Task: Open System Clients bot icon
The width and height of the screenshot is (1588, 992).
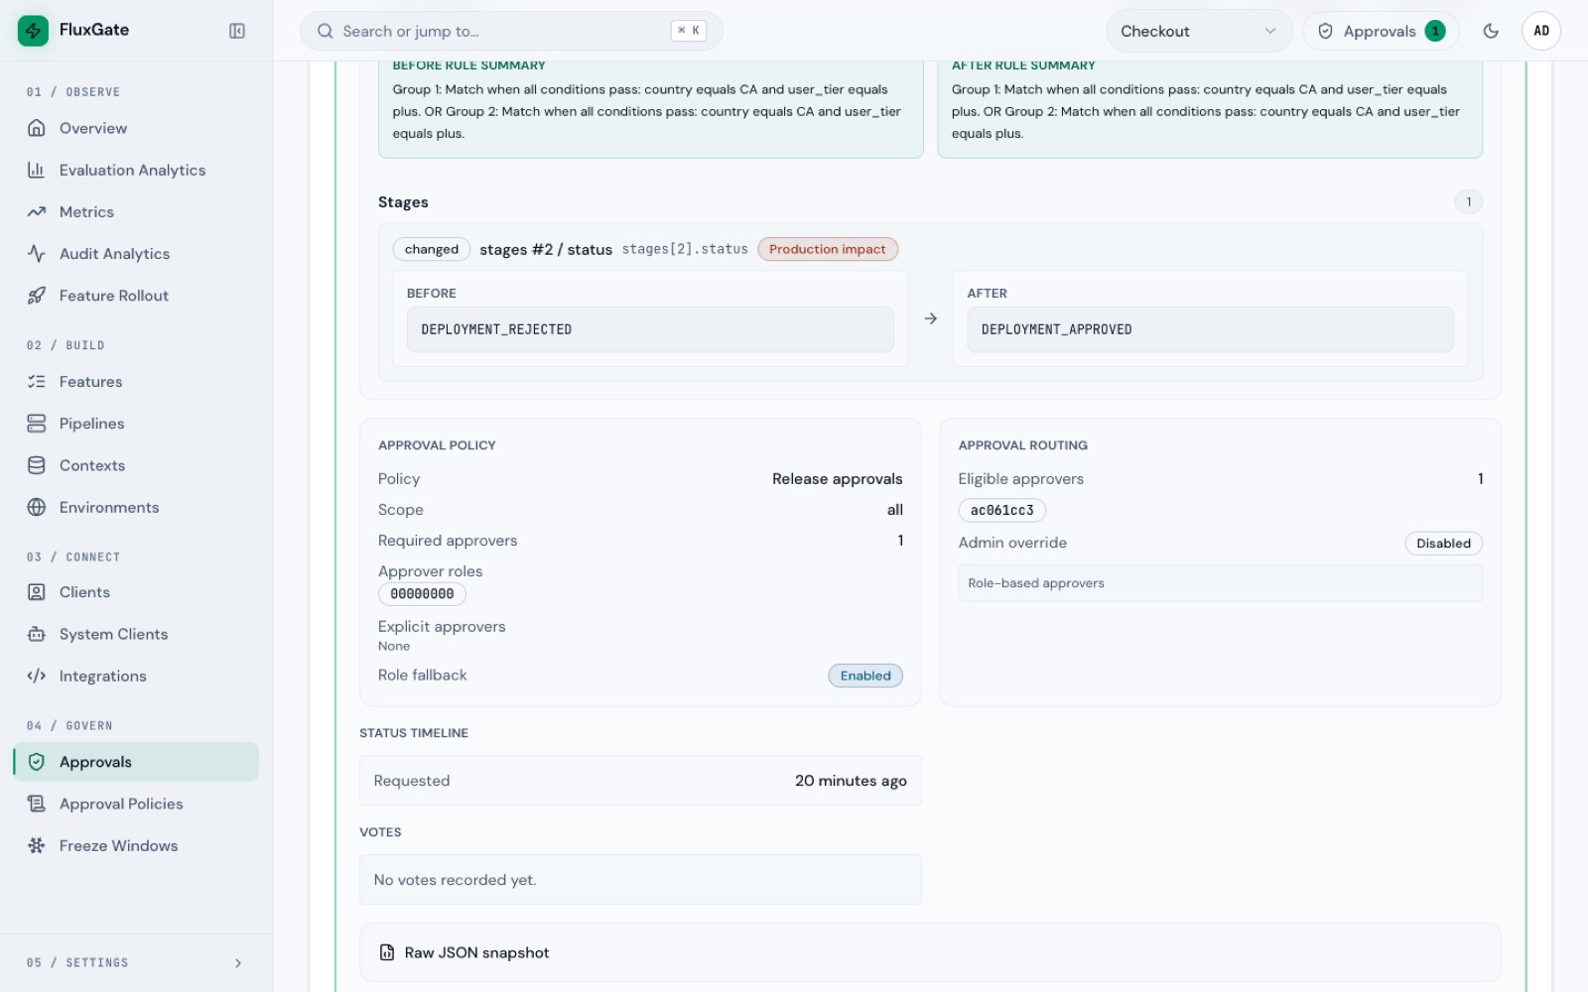Action: (37, 634)
